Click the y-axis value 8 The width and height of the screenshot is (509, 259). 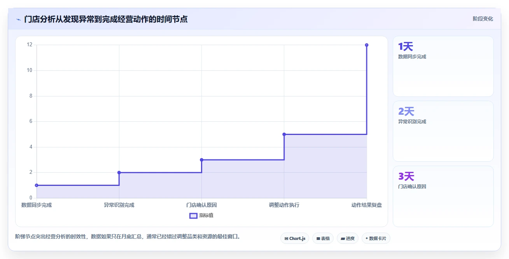[31, 96]
